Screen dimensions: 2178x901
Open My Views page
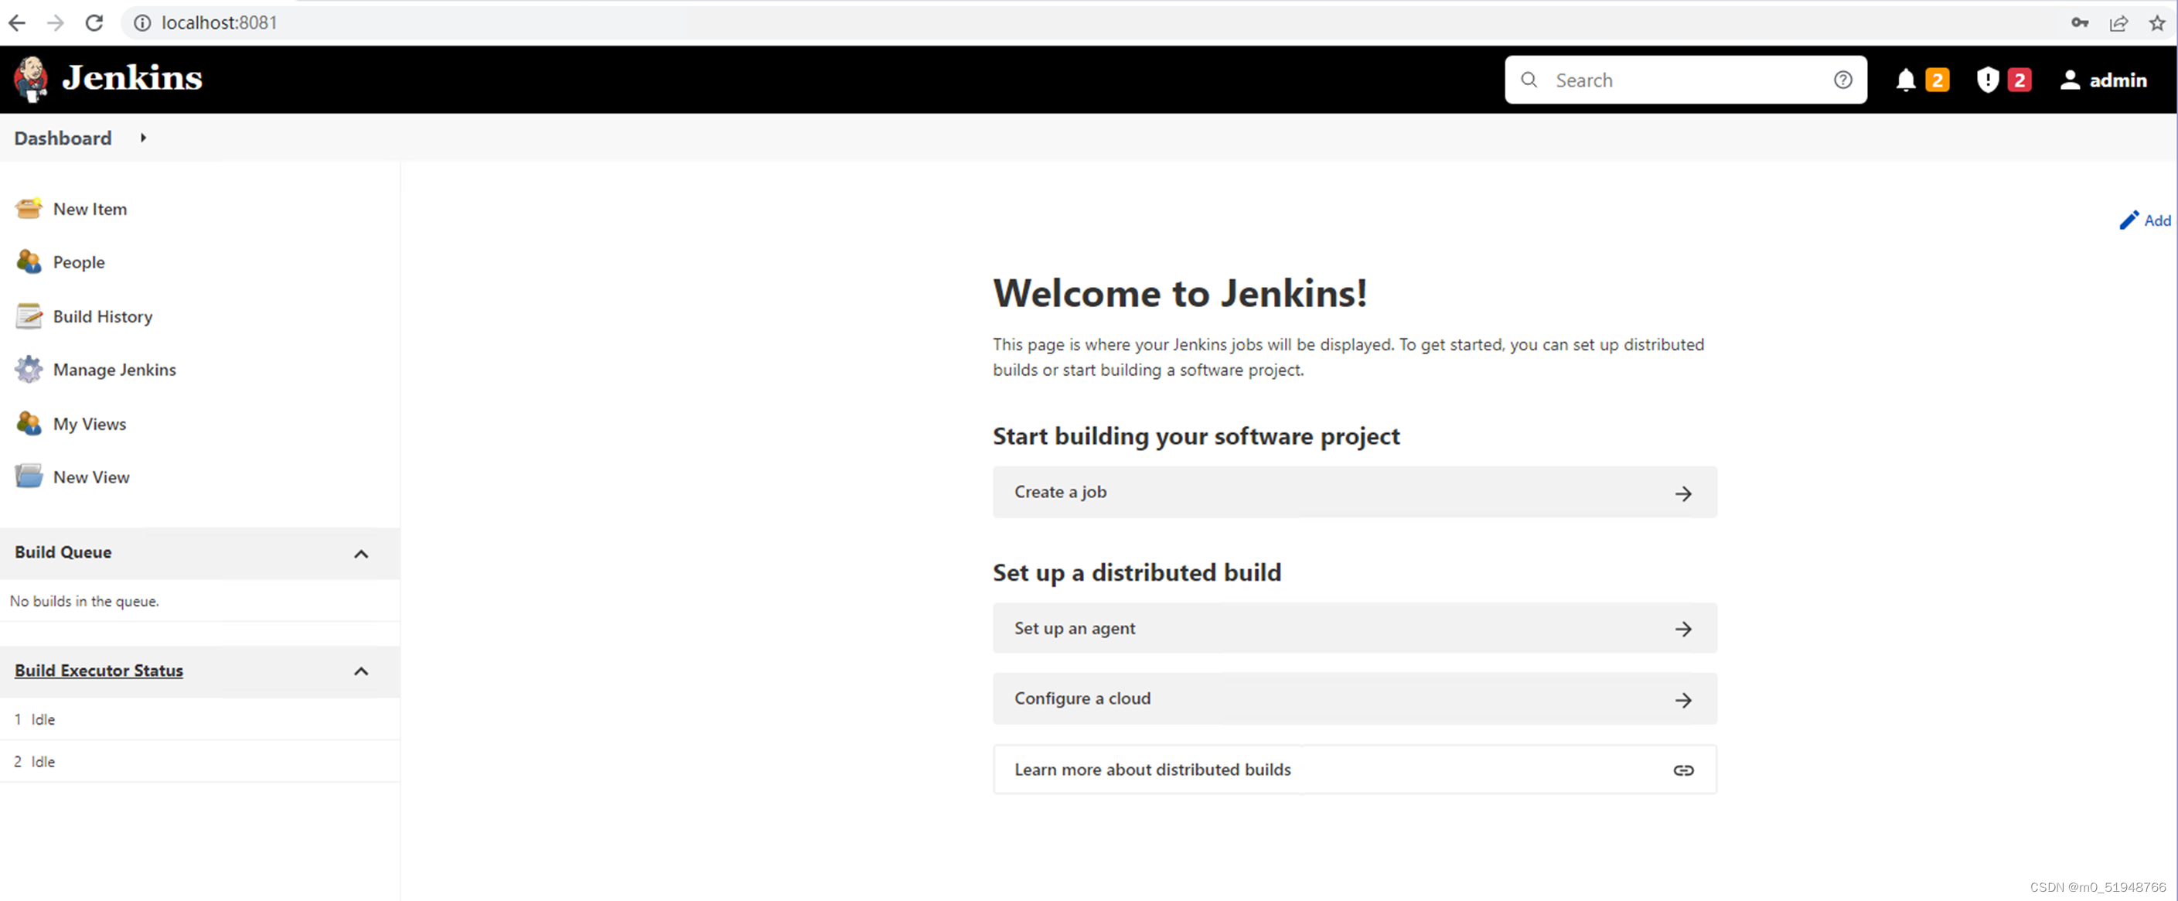coord(90,424)
